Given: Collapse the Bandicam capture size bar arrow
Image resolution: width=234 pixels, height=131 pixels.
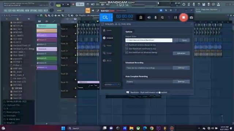Looking at the screenshot, I should pos(192,24).
